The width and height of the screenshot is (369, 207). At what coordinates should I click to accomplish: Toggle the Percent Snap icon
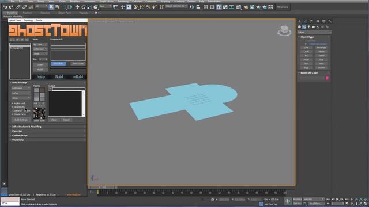coord(148,7)
